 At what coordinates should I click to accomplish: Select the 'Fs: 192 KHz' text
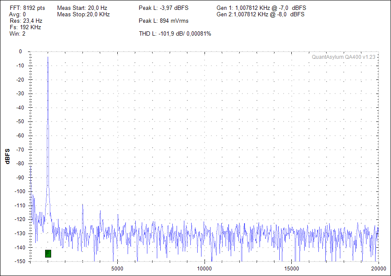tap(25, 27)
